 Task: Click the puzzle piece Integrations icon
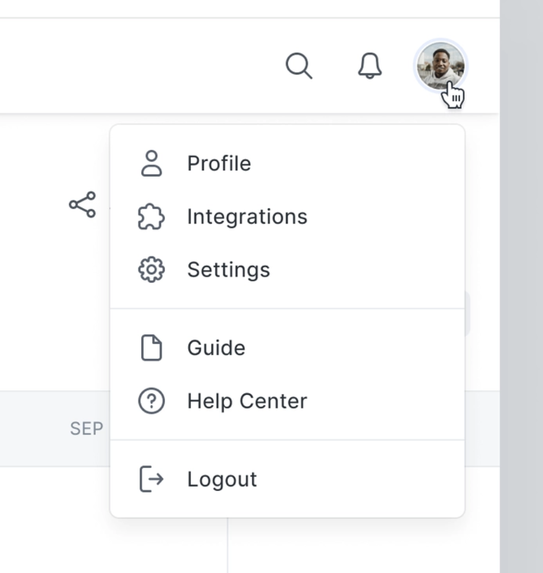coord(152,217)
